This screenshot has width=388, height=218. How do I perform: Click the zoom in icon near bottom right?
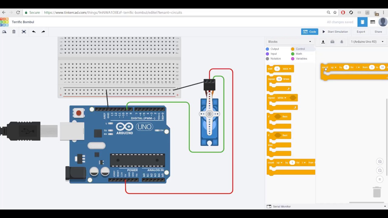pyautogui.click(x=380, y=162)
